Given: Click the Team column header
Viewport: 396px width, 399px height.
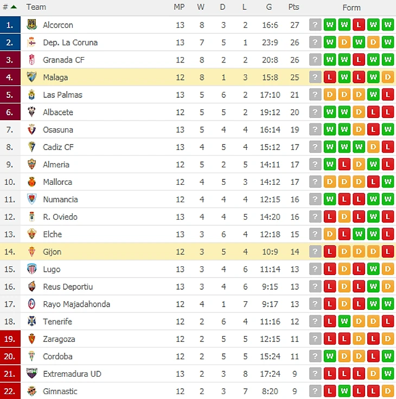Looking at the screenshot, I should (x=36, y=7).
